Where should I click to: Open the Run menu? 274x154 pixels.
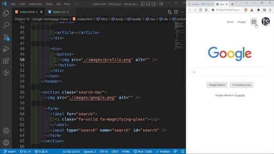click(x=67, y=4)
